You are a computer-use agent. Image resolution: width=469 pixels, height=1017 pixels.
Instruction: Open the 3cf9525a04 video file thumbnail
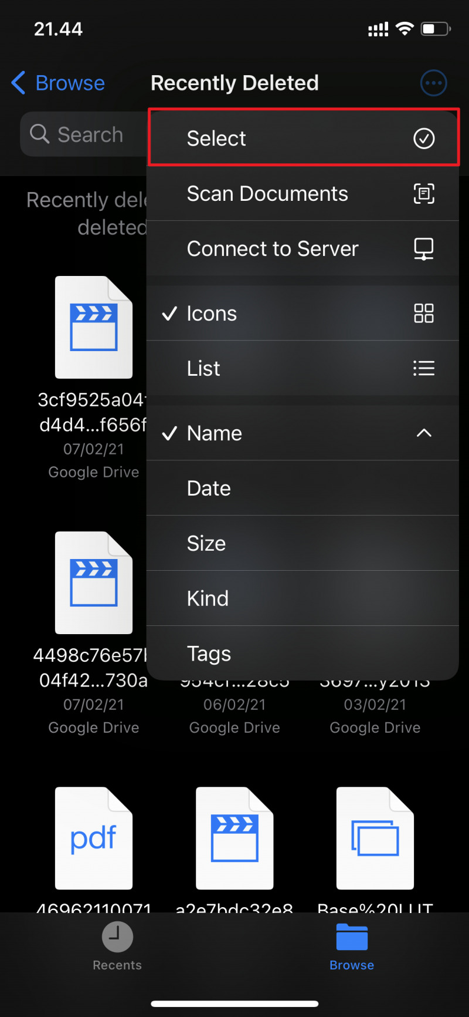point(94,327)
